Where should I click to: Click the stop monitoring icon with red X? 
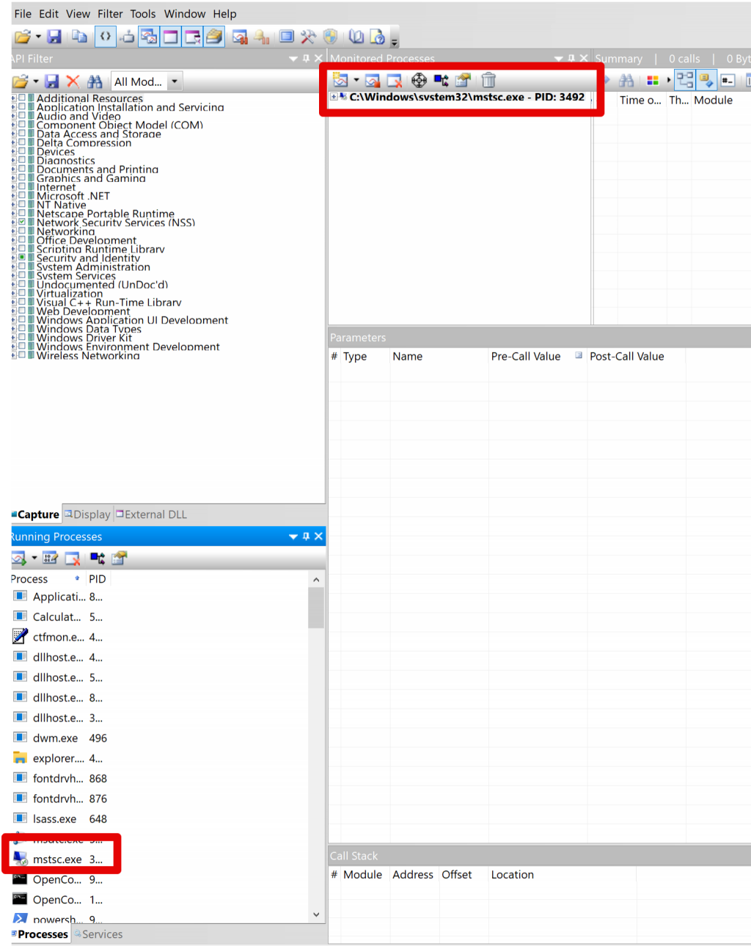[396, 80]
